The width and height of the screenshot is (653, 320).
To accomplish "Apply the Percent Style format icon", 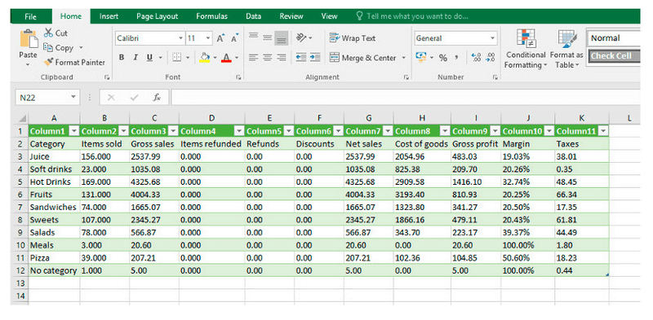I will coord(443,58).
